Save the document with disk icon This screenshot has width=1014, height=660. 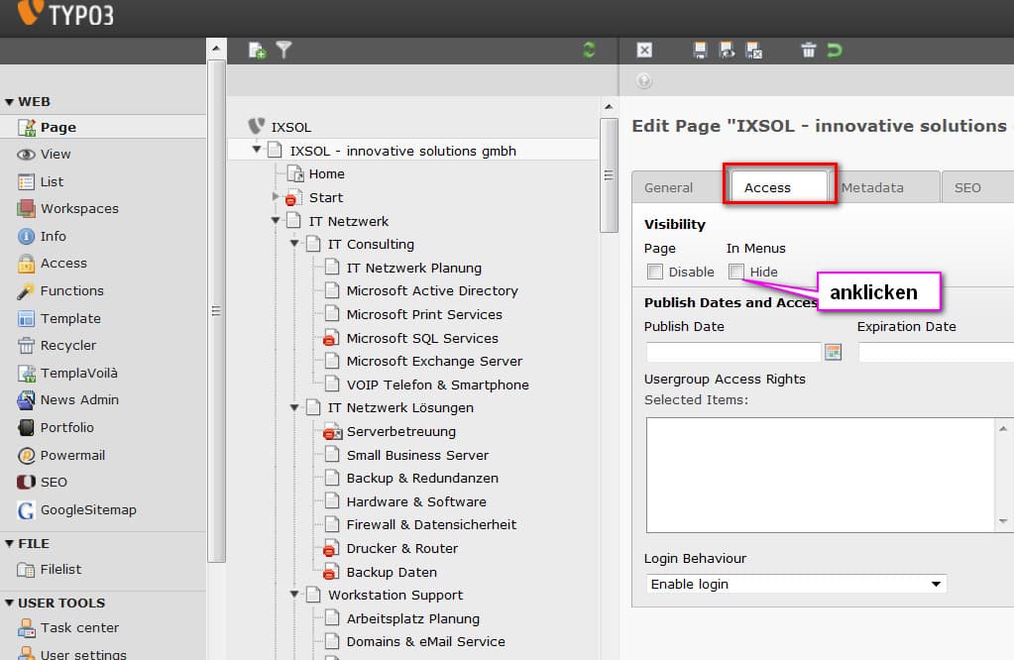click(x=700, y=51)
